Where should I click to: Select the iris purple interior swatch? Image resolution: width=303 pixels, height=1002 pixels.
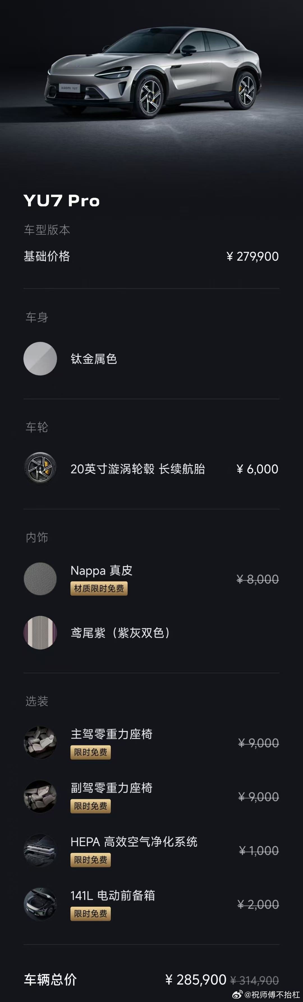pyautogui.click(x=40, y=632)
